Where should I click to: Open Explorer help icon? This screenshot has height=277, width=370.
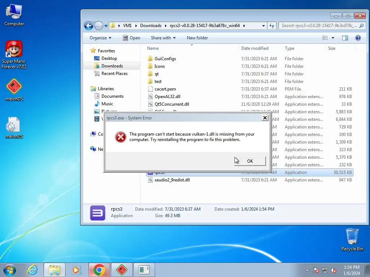point(358,38)
